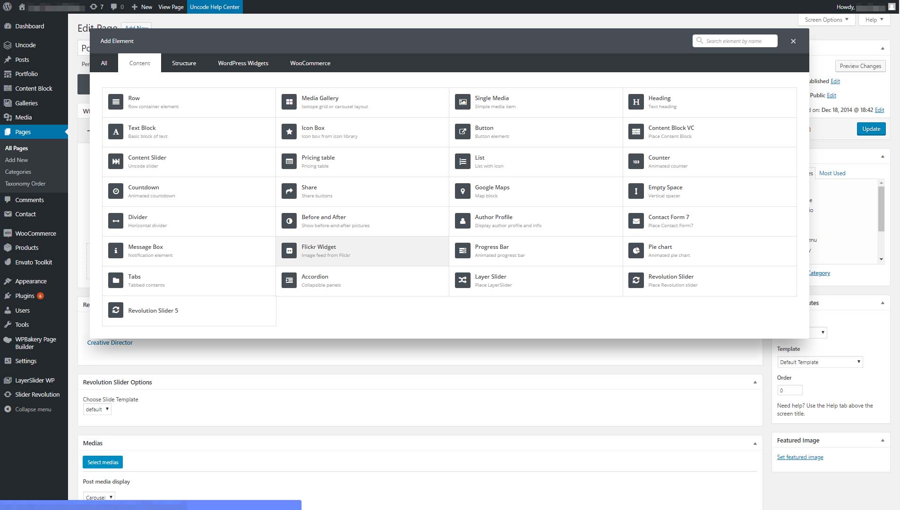Image resolution: width=900 pixels, height=510 pixels.
Task: Insert the Share buttons icon
Action: pyautogui.click(x=289, y=191)
